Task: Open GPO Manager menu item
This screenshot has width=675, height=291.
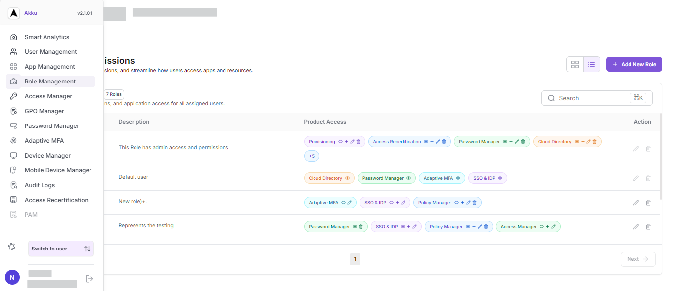Action: pos(45,111)
